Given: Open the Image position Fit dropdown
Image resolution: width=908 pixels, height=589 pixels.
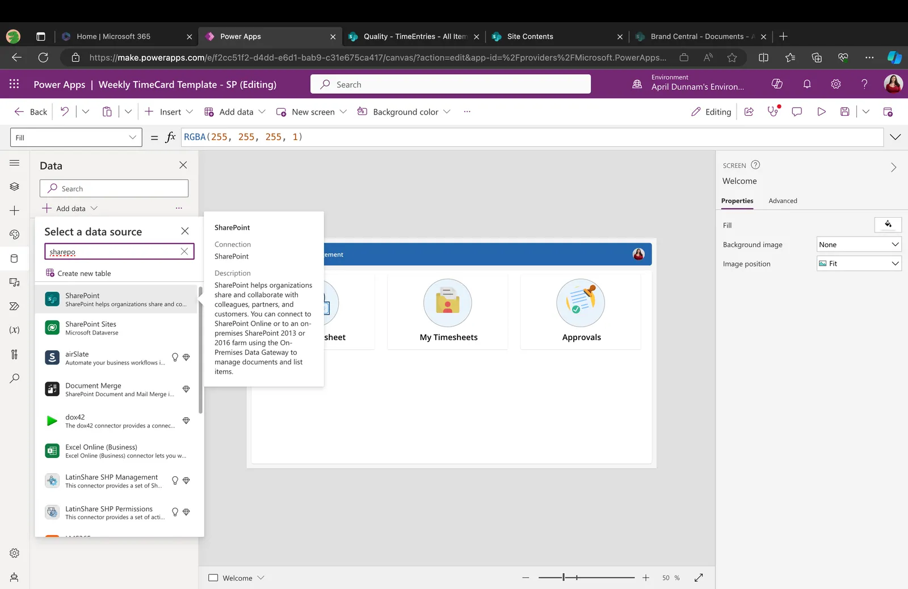Looking at the screenshot, I should [x=859, y=264].
